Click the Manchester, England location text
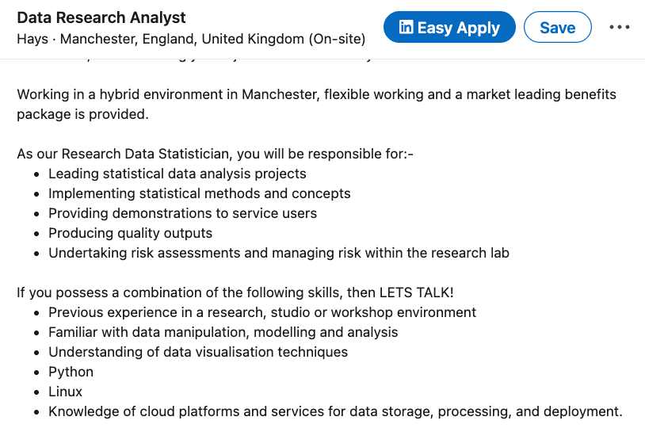This screenshot has width=645, height=432. [128, 39]
